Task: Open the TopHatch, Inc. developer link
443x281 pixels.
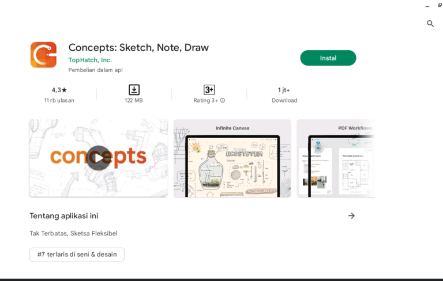Action: click(x=90, y=60)
